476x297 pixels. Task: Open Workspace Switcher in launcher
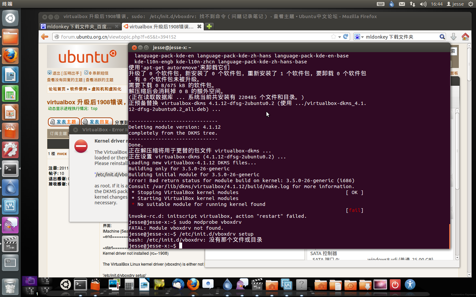pos(10,263)
